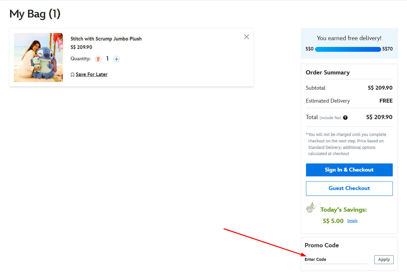Select the My Bag (1) heading
The width and height of the screenshot is (407, 278).
coord(35,14)
